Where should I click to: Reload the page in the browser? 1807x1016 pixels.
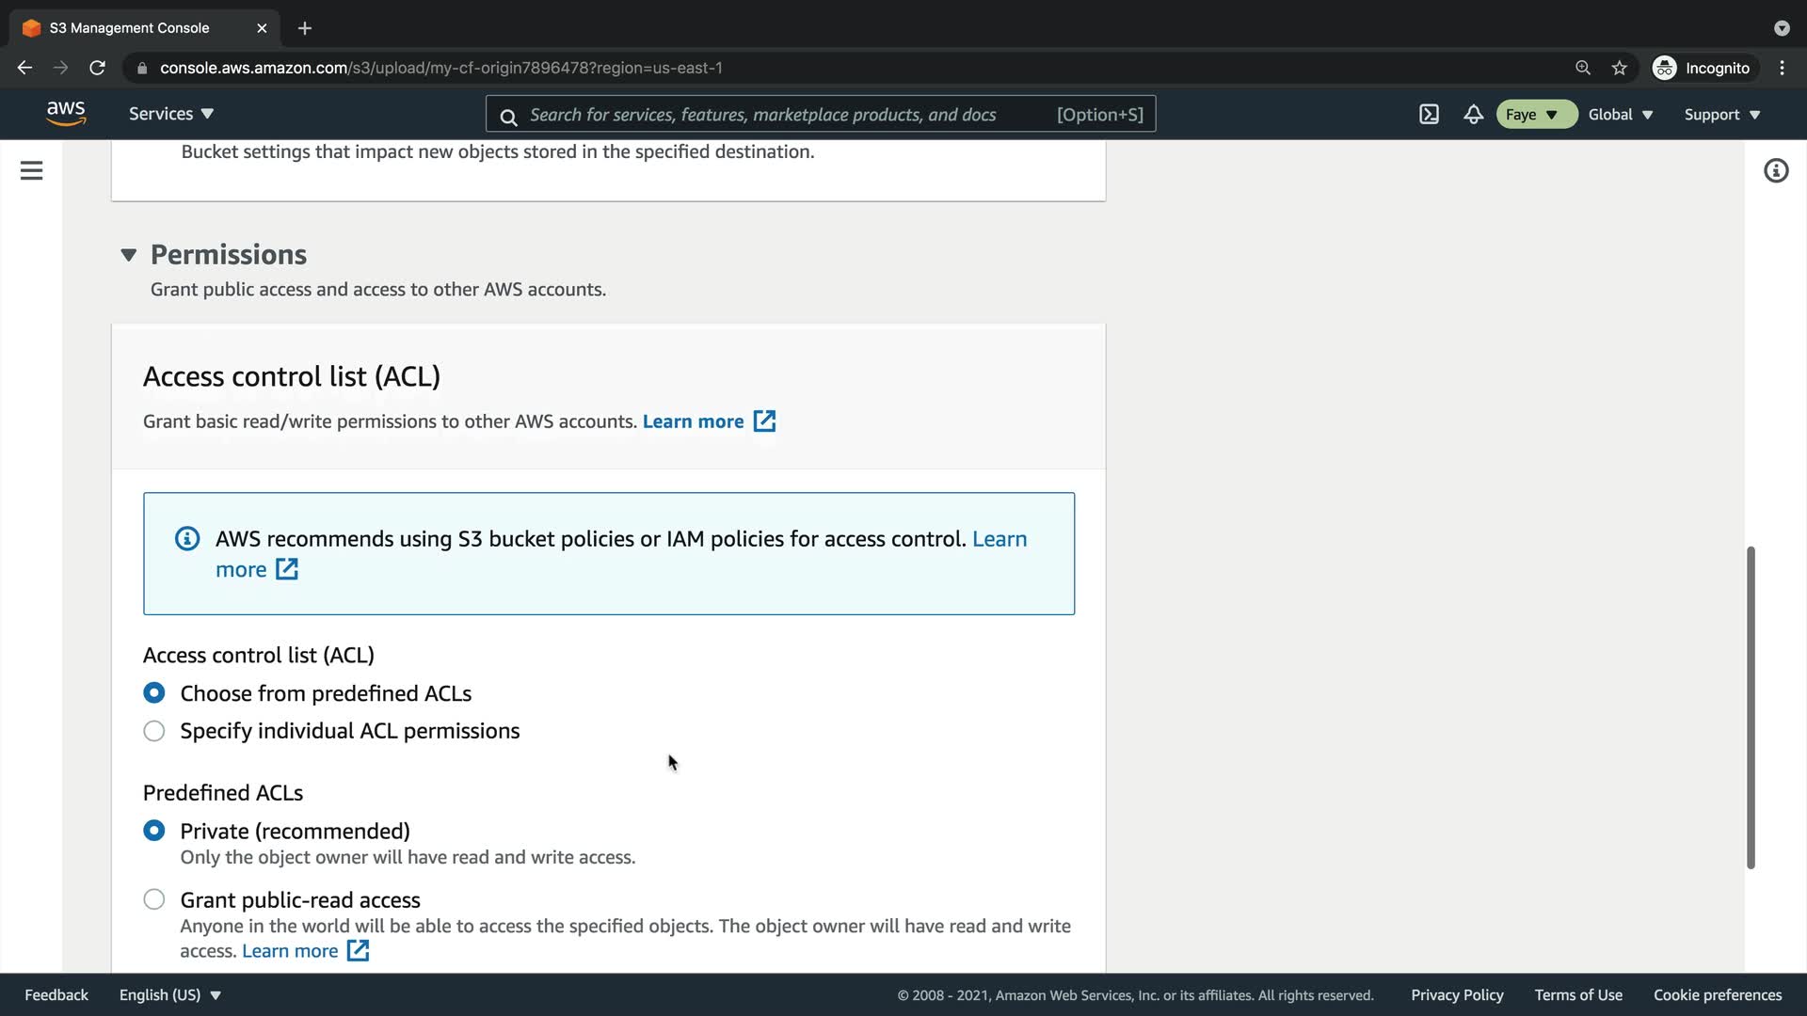coord(97,68)
